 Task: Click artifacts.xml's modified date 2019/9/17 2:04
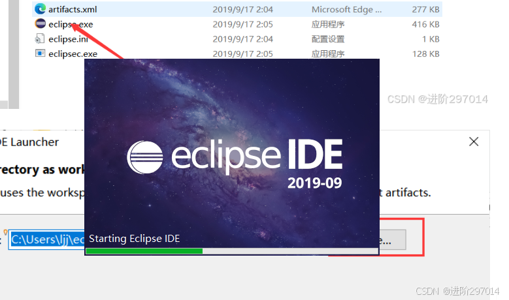coord(243,9)
